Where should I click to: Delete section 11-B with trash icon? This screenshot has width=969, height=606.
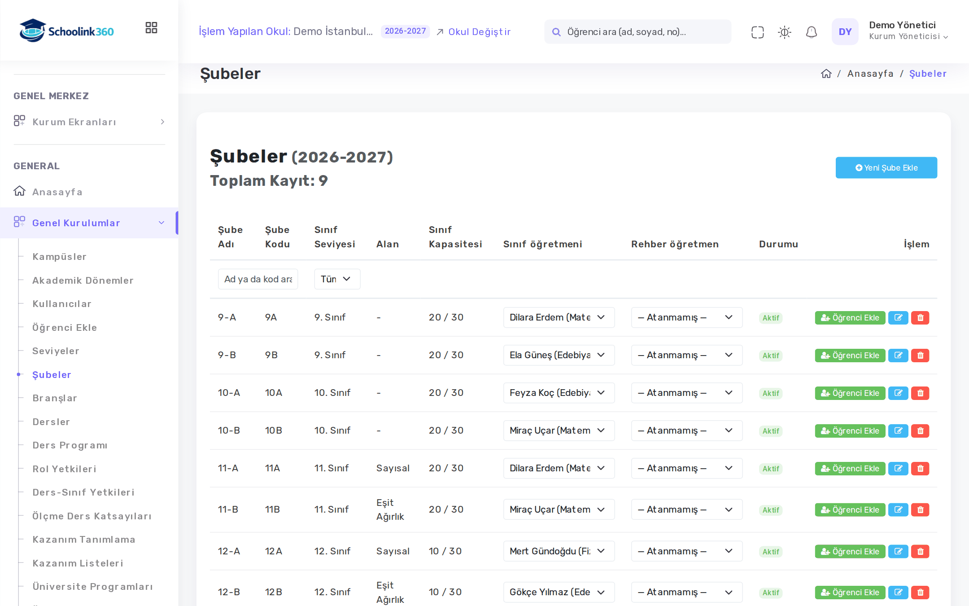point(920,510)
